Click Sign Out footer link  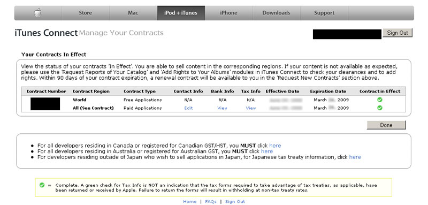pyautogui.click(x=235, y=201)
